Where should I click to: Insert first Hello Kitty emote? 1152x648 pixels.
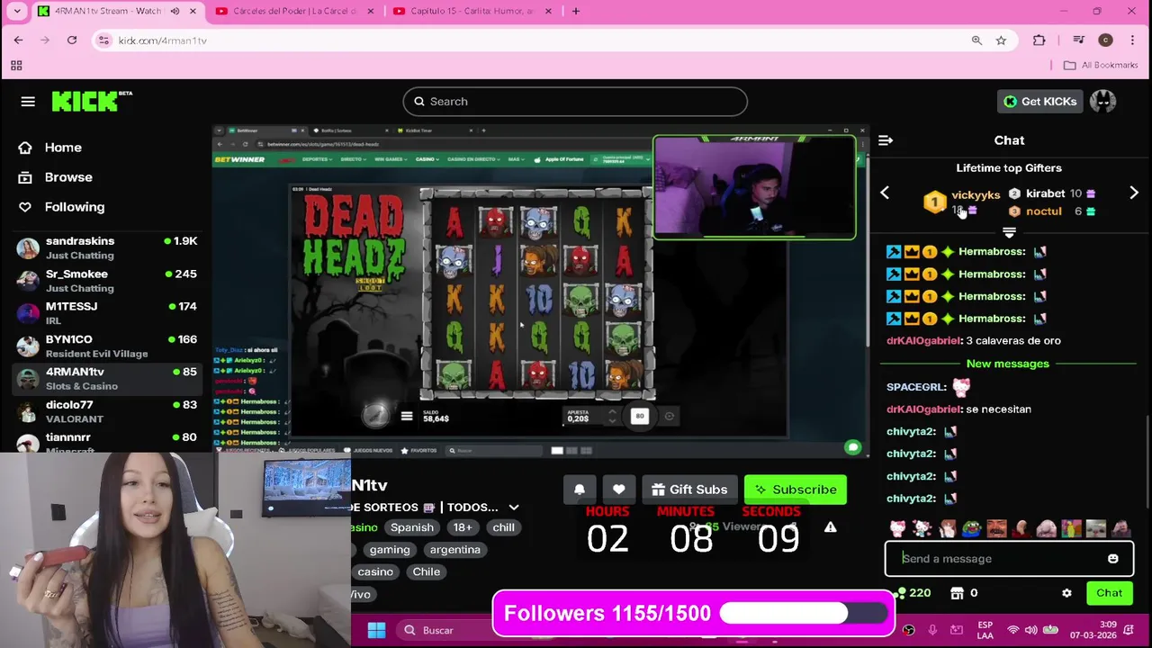897,528
